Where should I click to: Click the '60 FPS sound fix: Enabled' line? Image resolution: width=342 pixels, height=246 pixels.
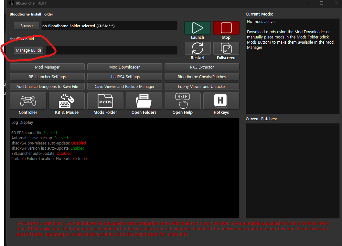[34, 133]
